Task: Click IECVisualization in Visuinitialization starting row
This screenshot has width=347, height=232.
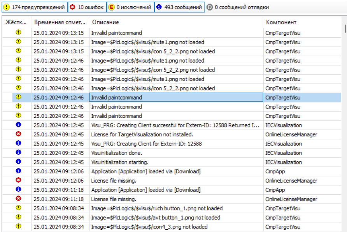Action: point(284,162)
